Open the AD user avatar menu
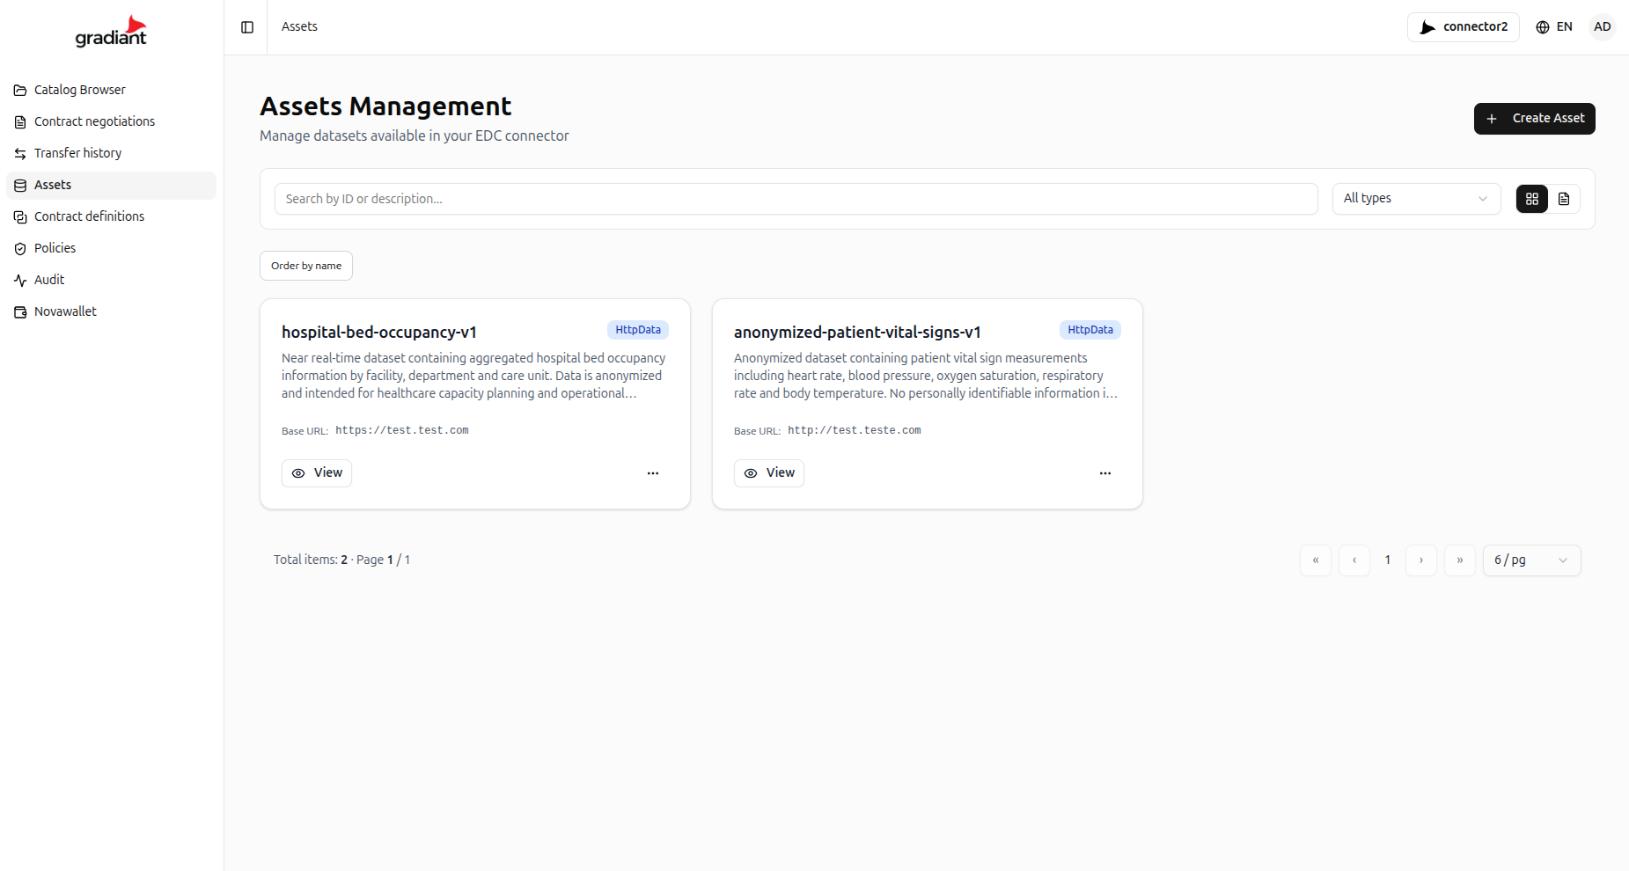 tap(1603, 27)
